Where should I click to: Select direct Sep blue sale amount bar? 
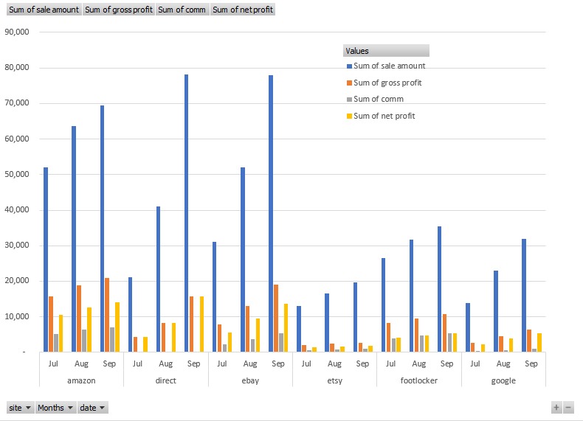[x=186, y=213]
